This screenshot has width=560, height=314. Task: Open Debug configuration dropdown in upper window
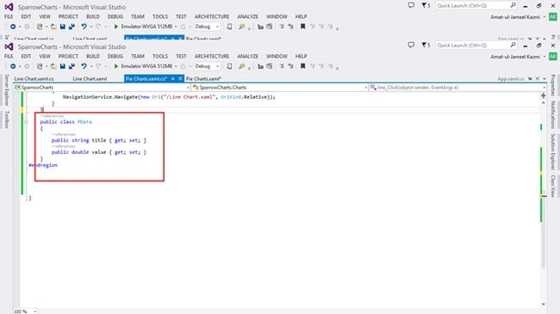217,27
